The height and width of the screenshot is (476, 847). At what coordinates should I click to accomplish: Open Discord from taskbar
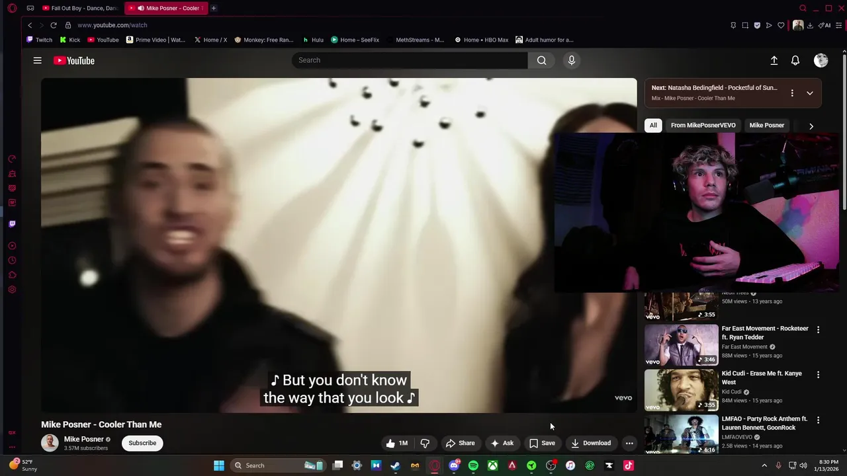454,465
